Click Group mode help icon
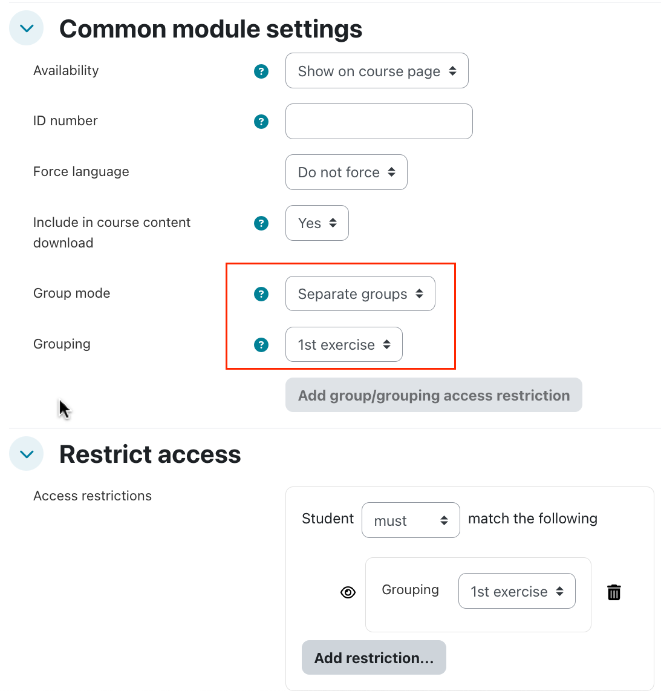 pos(261,294)
